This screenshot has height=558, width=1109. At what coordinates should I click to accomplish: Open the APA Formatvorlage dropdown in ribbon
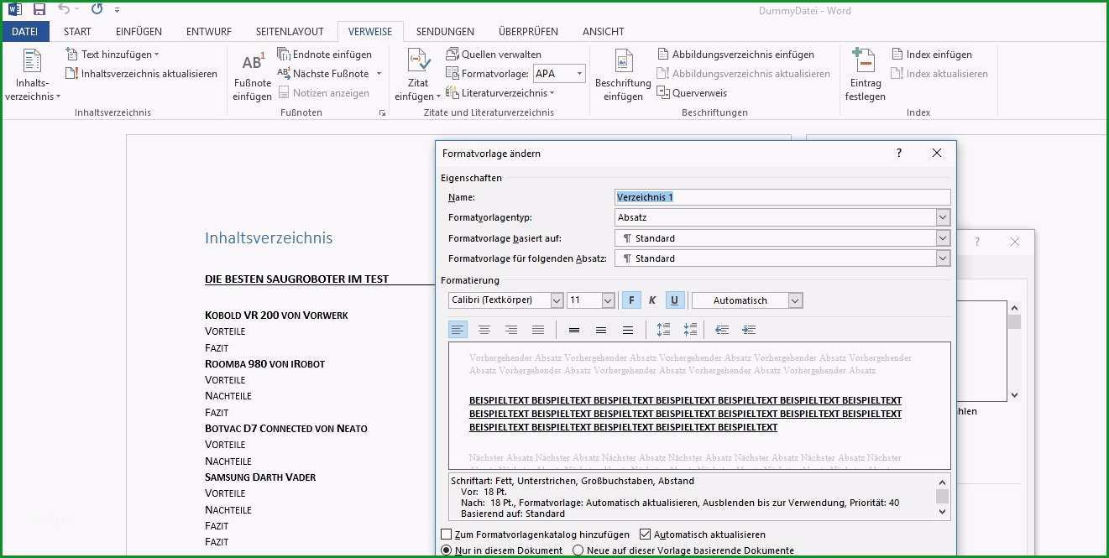[x=579, y=74]
